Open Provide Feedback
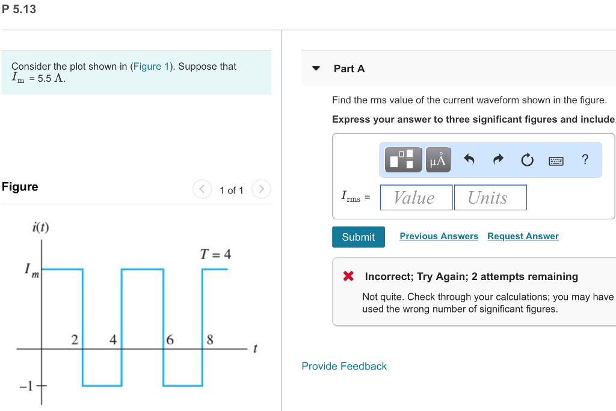The height and width of the screenshot is (411, 616). [344, 366]
